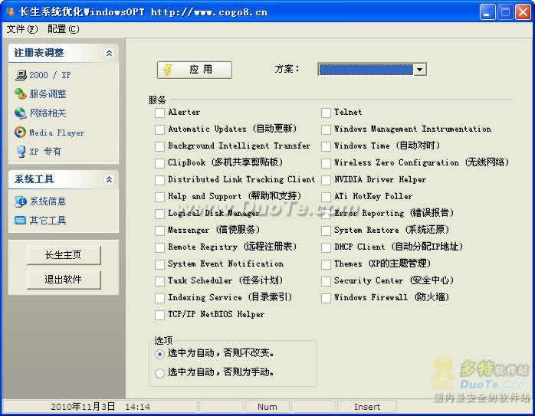Screen dimensions: 535x416
Task: Check Windows Time checkbox
Action: tap(327, 146)
